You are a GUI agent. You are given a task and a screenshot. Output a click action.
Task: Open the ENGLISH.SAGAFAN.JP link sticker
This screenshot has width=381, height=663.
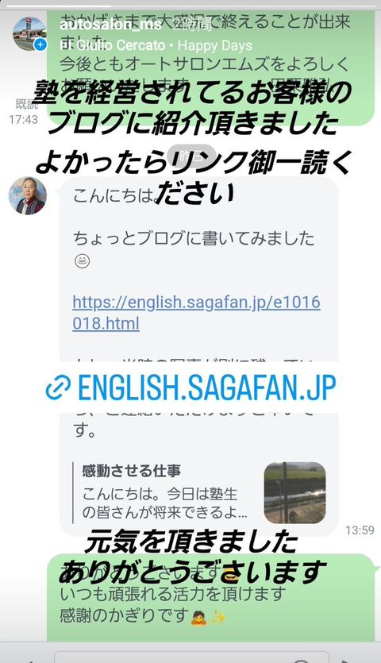click(190, 387)
